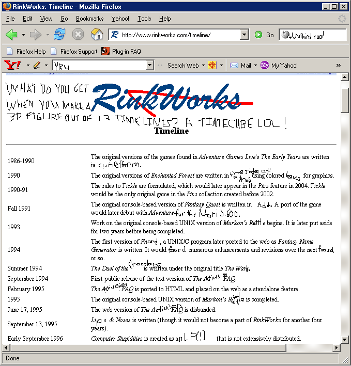The width and height of the screenshot is (351, 366).
Task: Click the date text Early September 1996
Action: click(35, 339)
